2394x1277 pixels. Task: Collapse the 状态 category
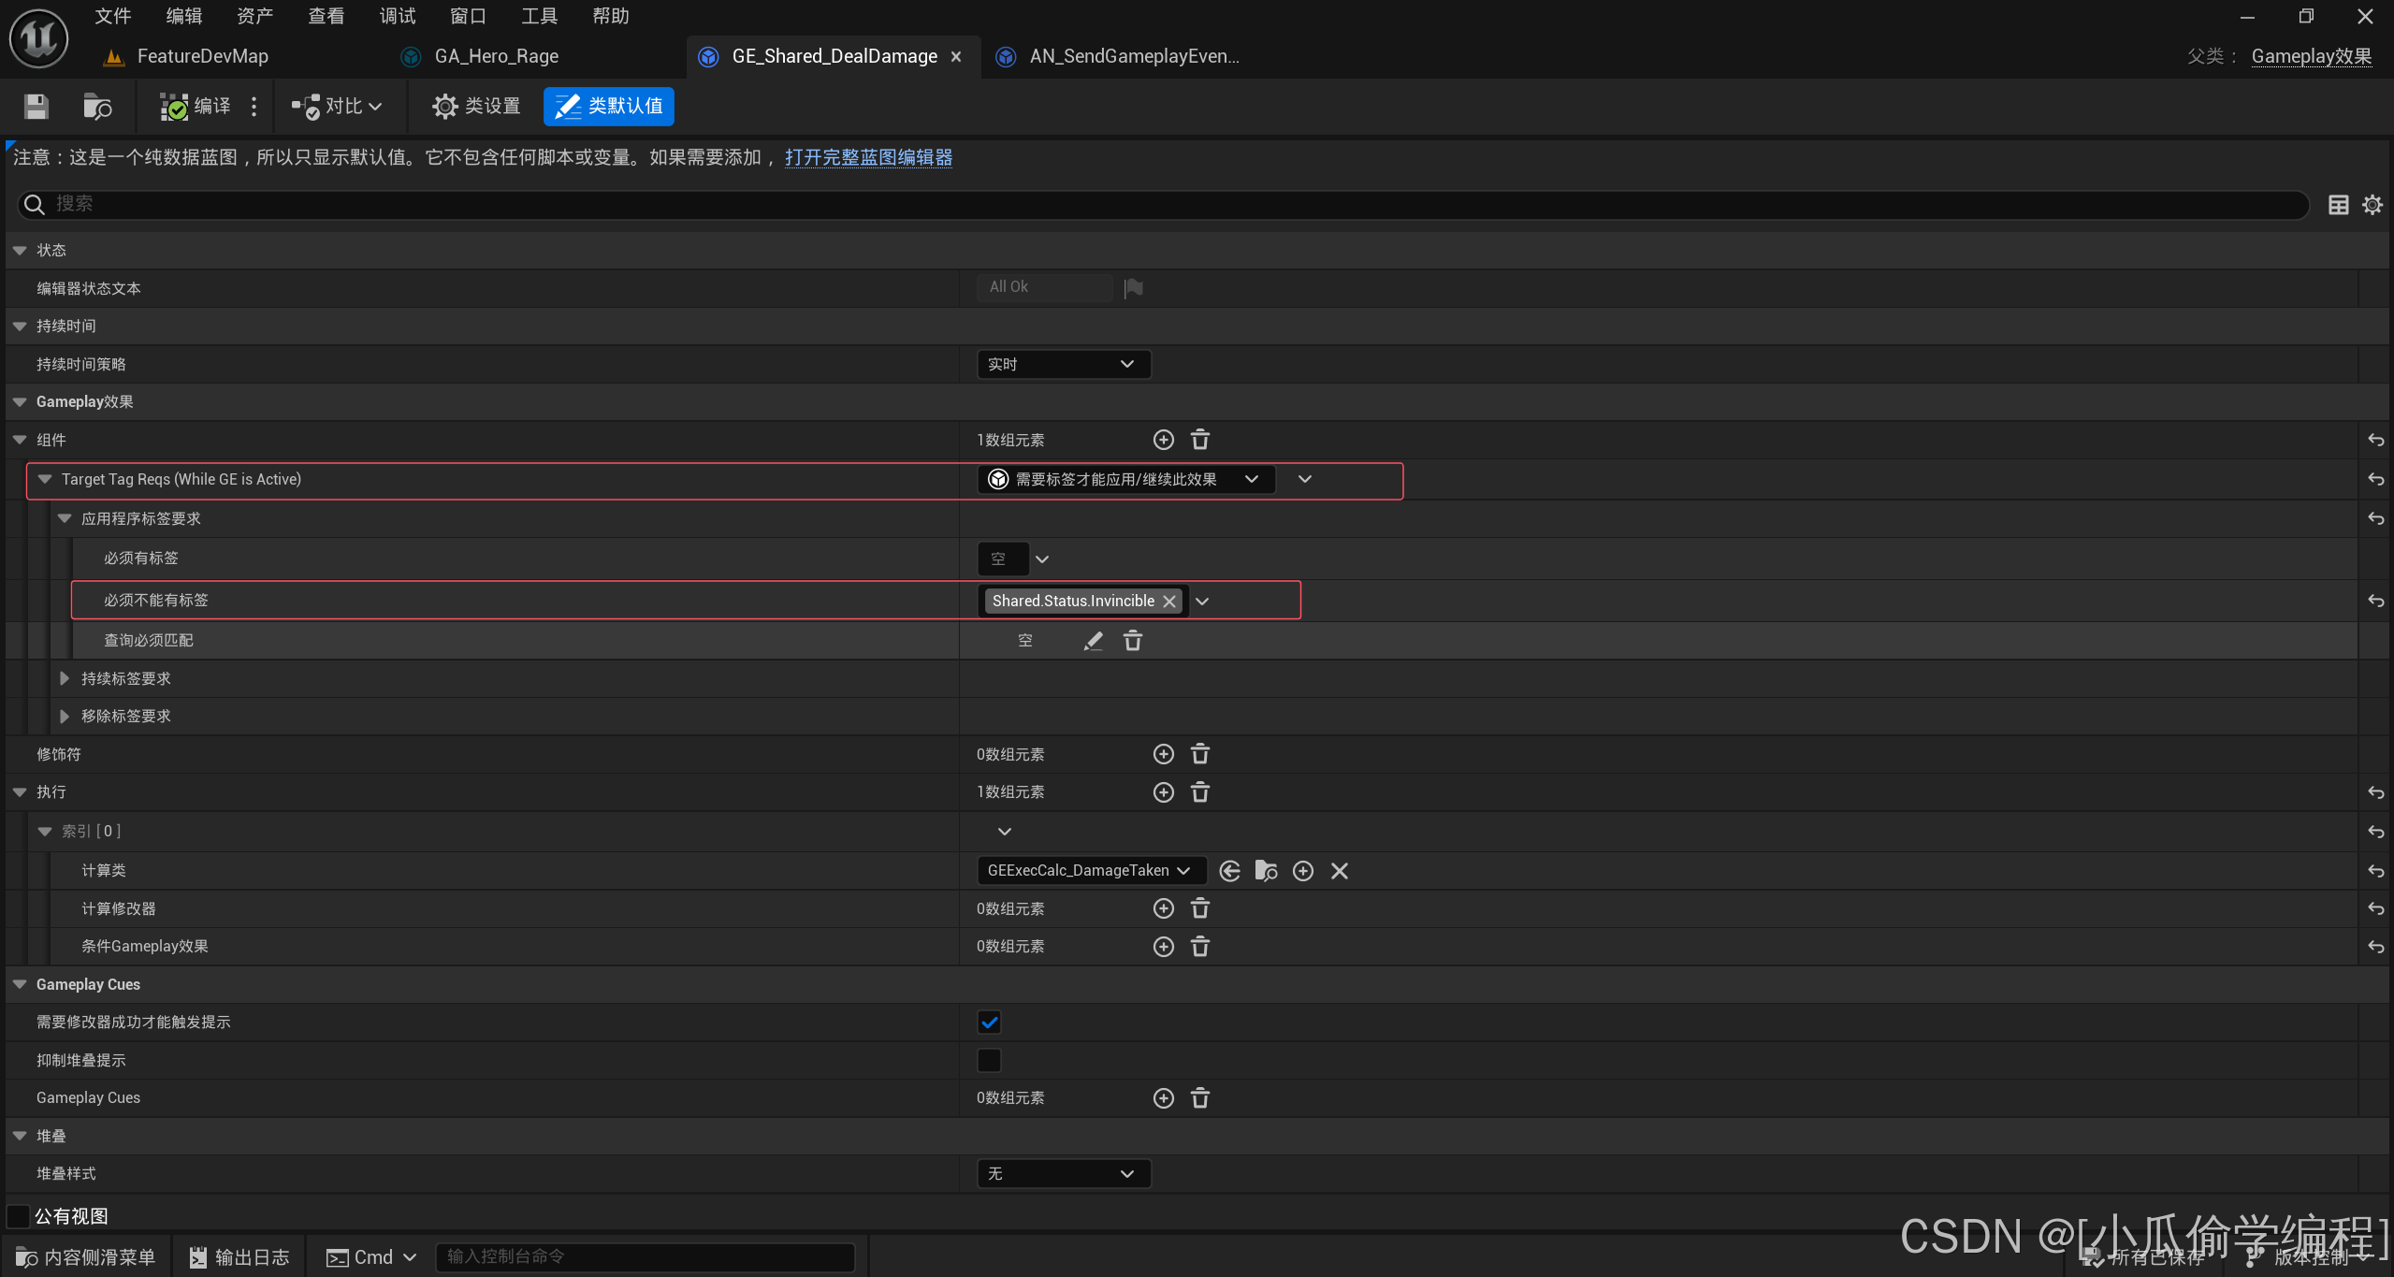click(20, 251)
